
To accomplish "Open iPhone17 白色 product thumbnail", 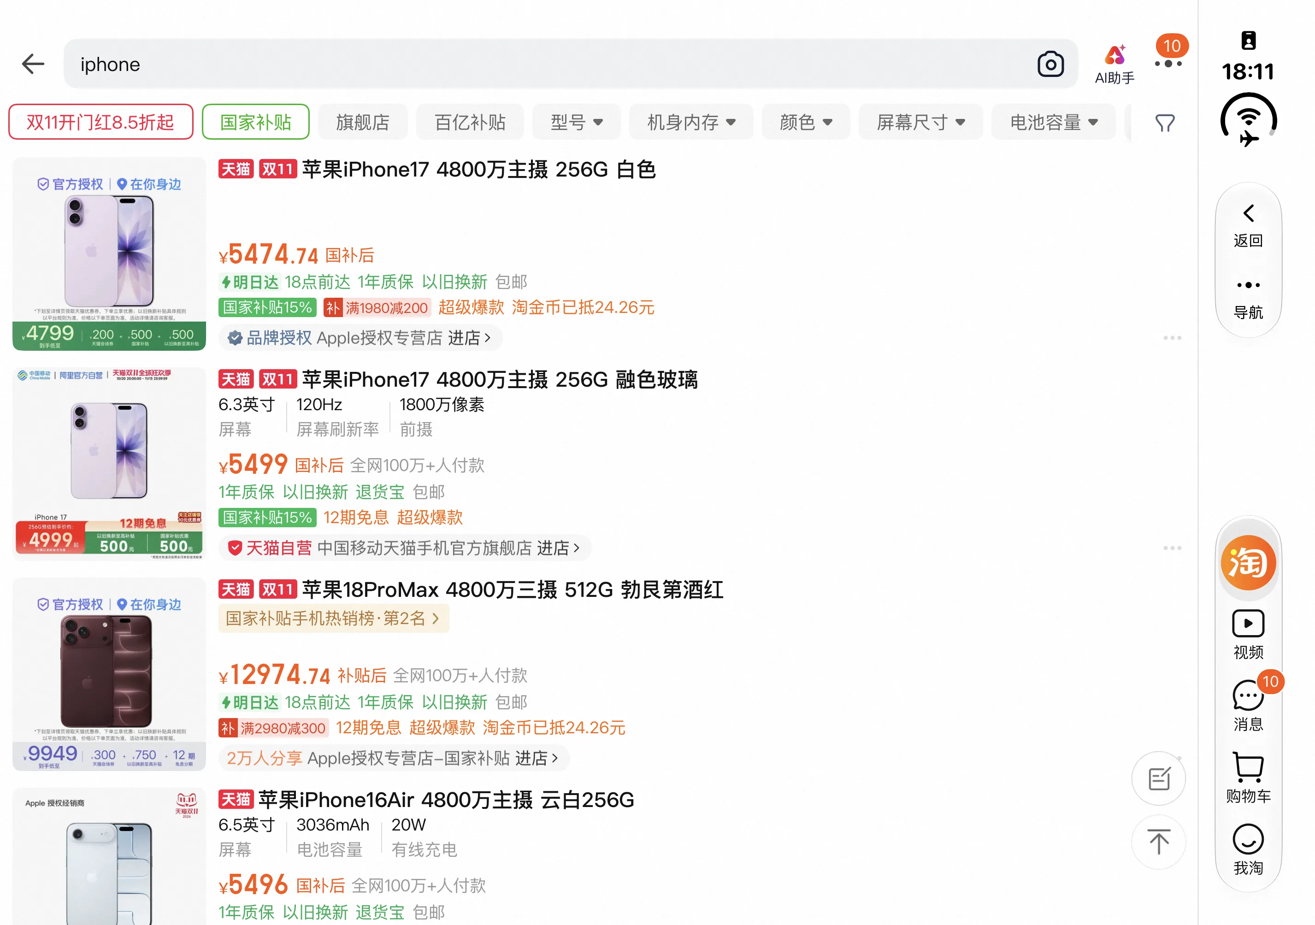I will [109, 254].
